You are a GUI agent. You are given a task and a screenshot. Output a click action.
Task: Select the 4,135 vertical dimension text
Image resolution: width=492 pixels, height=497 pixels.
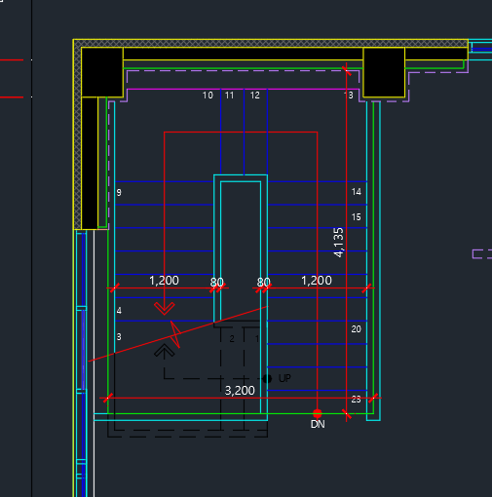pos(338,243)
